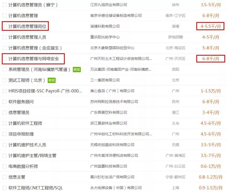Open the 软件服务顾问 job posting

[x=21, y=102]
